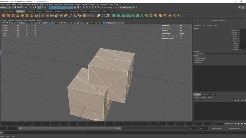Toggle Snap to grids magnet
The width and height of the screenshot is (246, 138).
[84, 7]
